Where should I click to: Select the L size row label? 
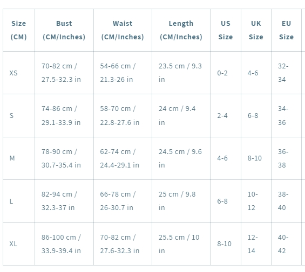click(x=19, y=201)
